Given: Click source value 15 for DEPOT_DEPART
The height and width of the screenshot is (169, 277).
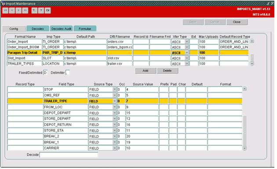Looking at the screenshot, I should [x=142, y=113].
